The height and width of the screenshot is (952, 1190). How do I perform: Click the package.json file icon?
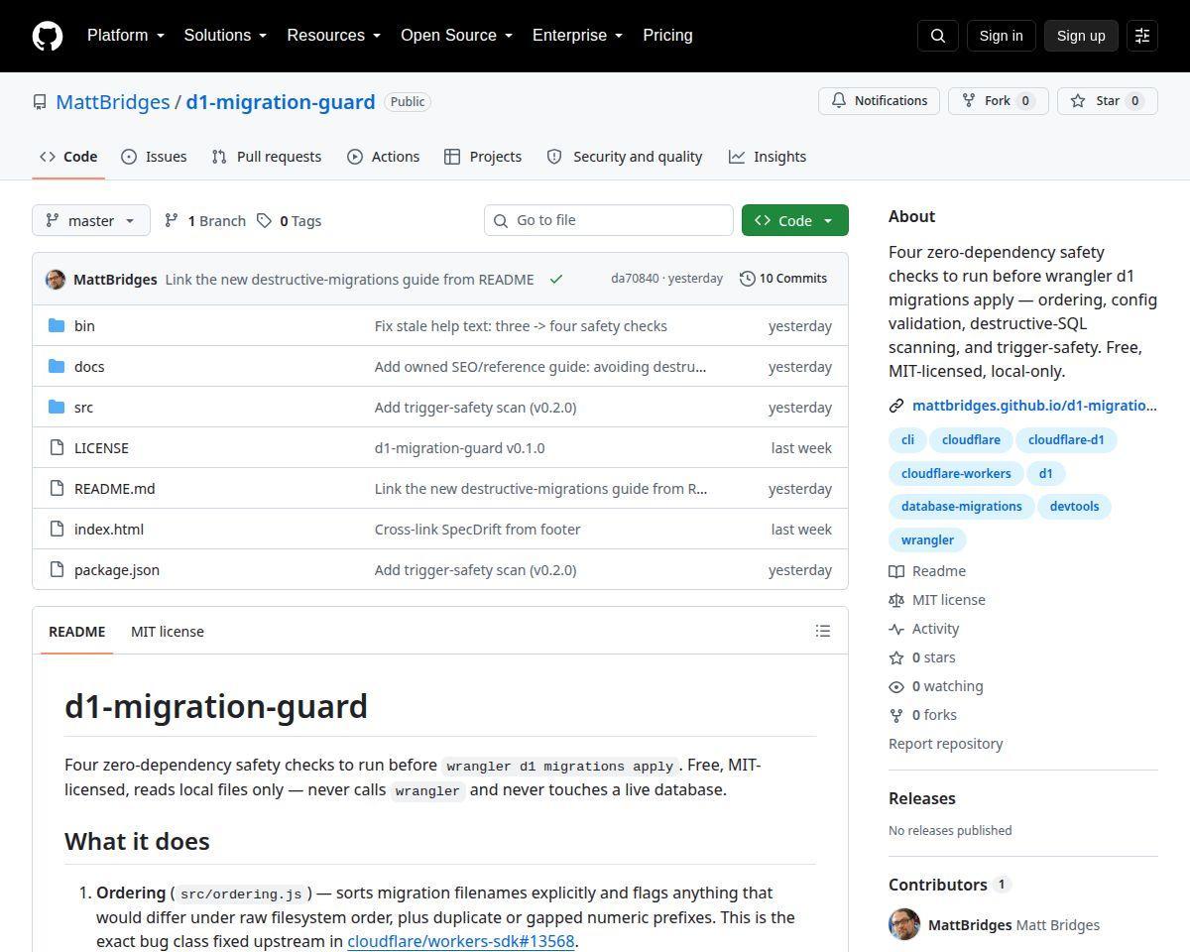57,570
